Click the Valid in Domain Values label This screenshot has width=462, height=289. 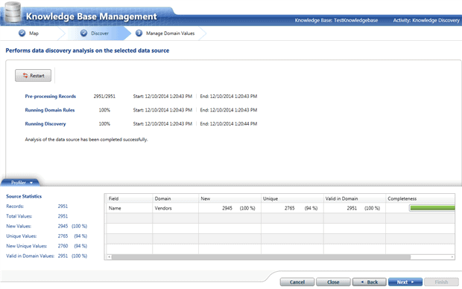(30, 256)
